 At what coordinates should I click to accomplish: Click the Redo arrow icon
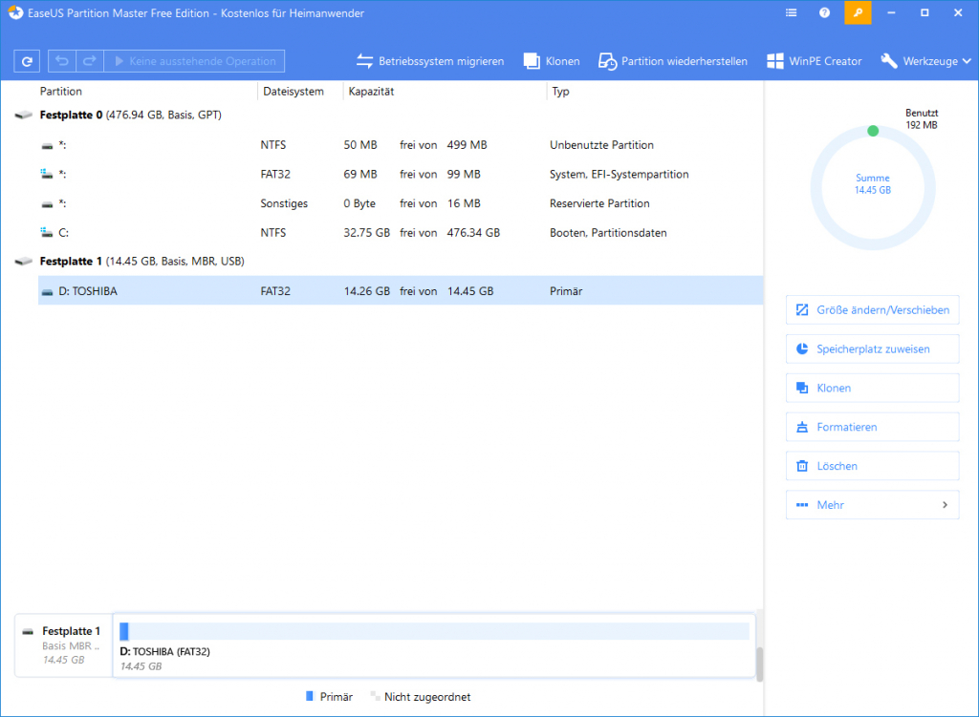pos(88,60)
